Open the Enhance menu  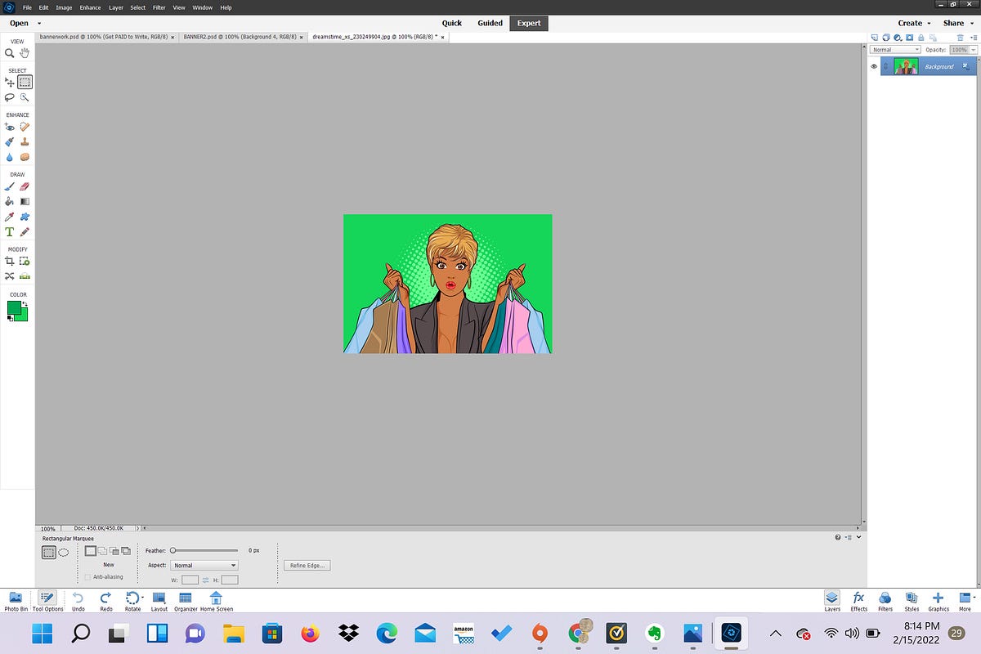tap(90, 7)
